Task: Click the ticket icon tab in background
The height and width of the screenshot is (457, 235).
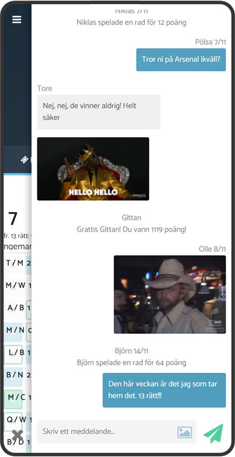Action: pyautogui.click(x=25, y=160)
